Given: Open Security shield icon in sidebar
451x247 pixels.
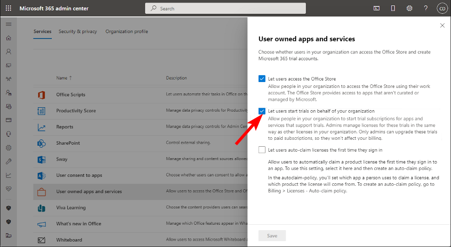Looking at the screenshot, I should point(8,208).
